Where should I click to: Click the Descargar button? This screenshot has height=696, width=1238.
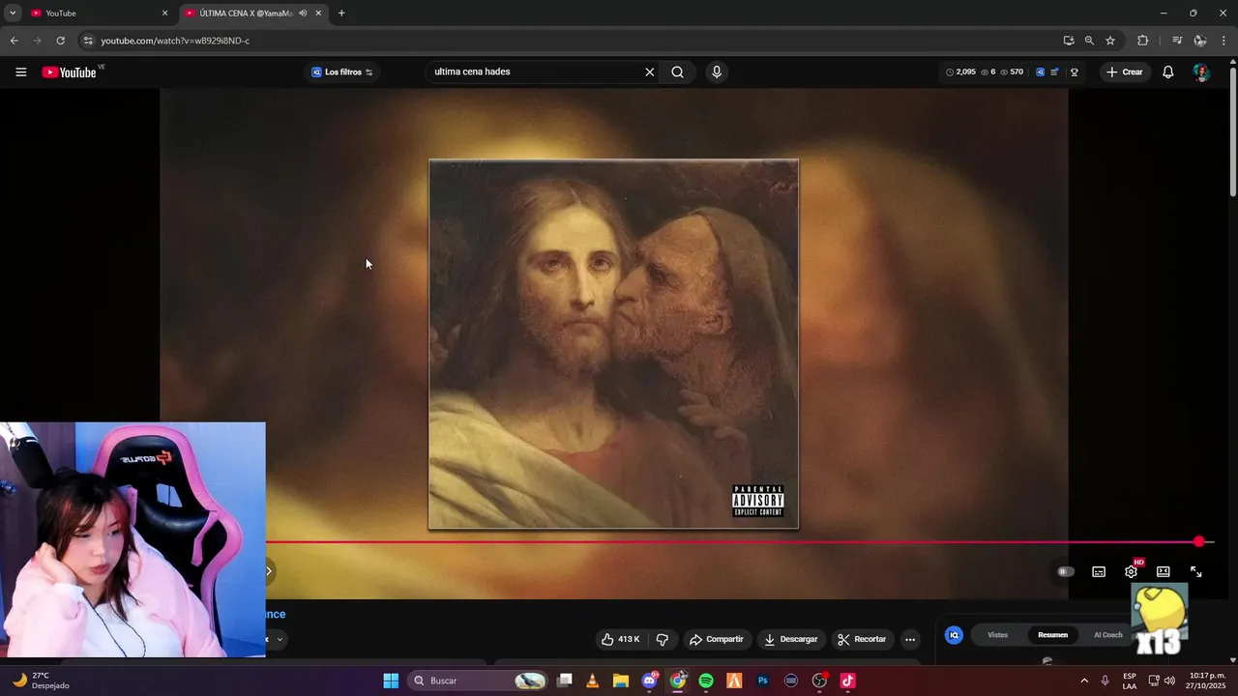tap(791, 639)
